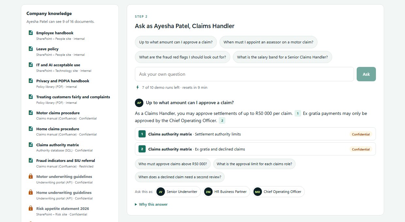This screenshot has width=405, height=222.
Task: Choose follow-up about approval limit for each role
Action: tap(254, 164)
